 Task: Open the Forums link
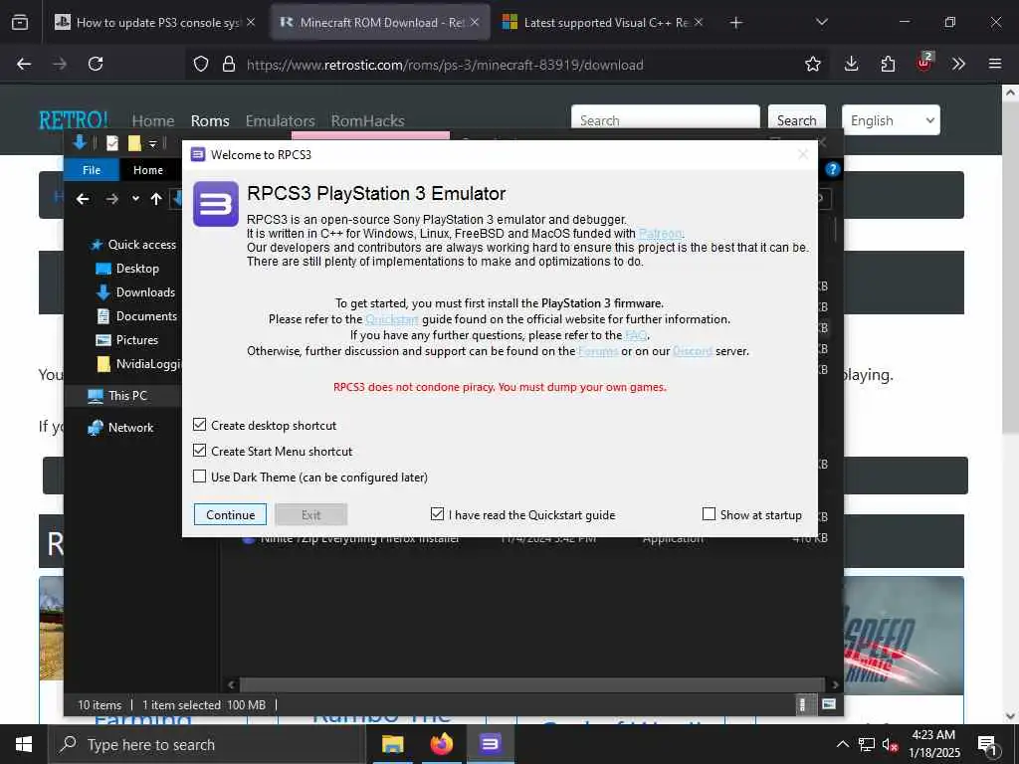[x=598, y=351]
